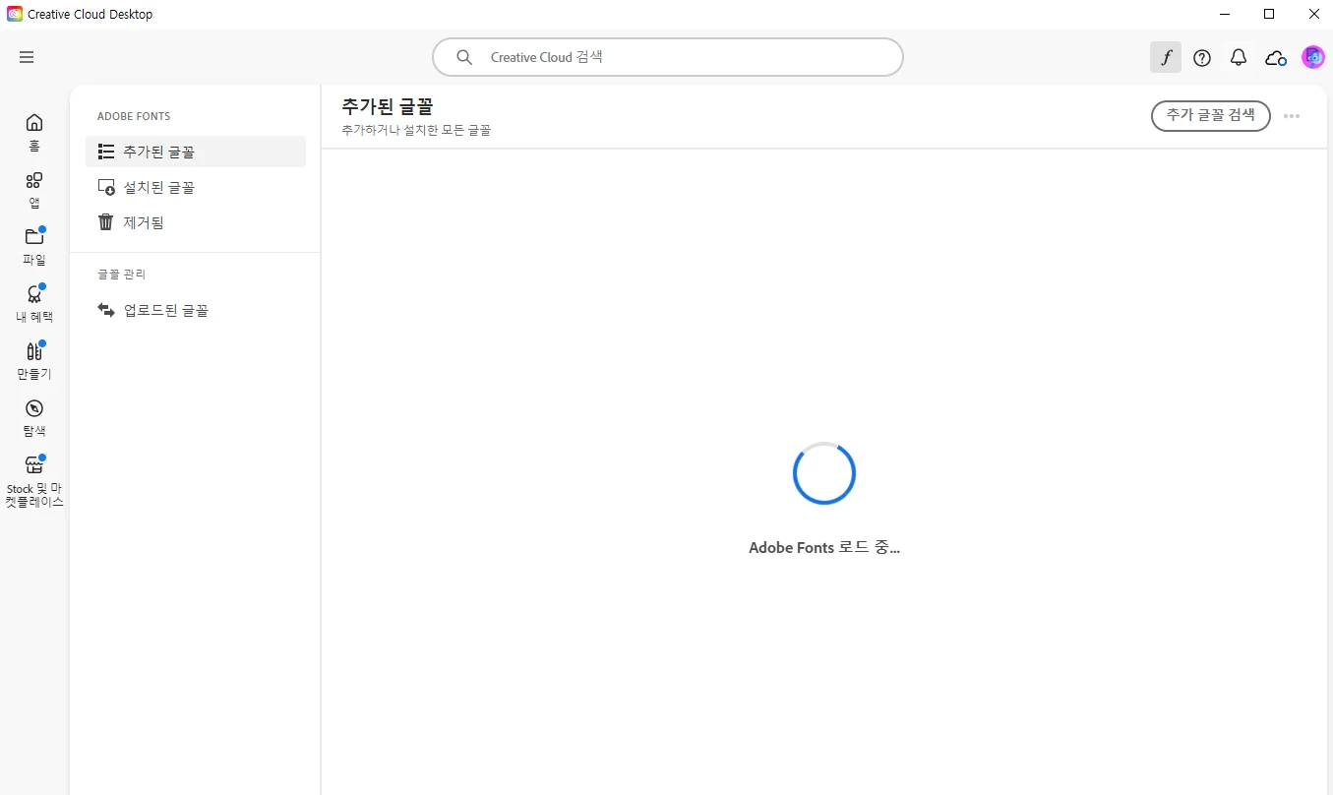Open Stock and Marketplace section
The image size is (1333, 795).
pyautogui.click(x=34, y=482)
